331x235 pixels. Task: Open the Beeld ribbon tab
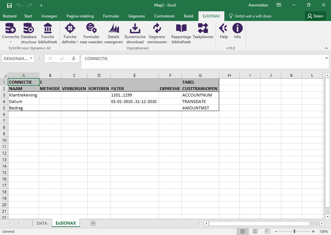[188, 16]
